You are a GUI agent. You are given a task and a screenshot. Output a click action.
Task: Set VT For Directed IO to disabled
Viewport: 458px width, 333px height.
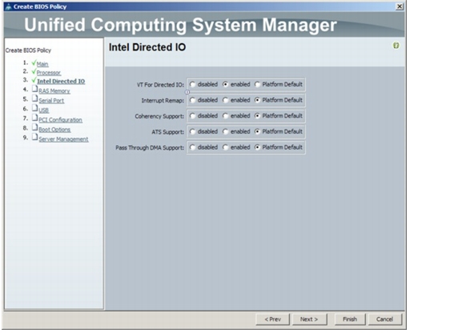pos(192,84)
